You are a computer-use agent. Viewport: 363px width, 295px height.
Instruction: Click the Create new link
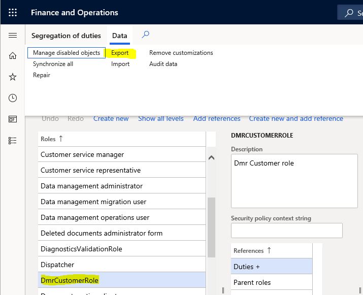pyautogui.click(x=111, y=118)
